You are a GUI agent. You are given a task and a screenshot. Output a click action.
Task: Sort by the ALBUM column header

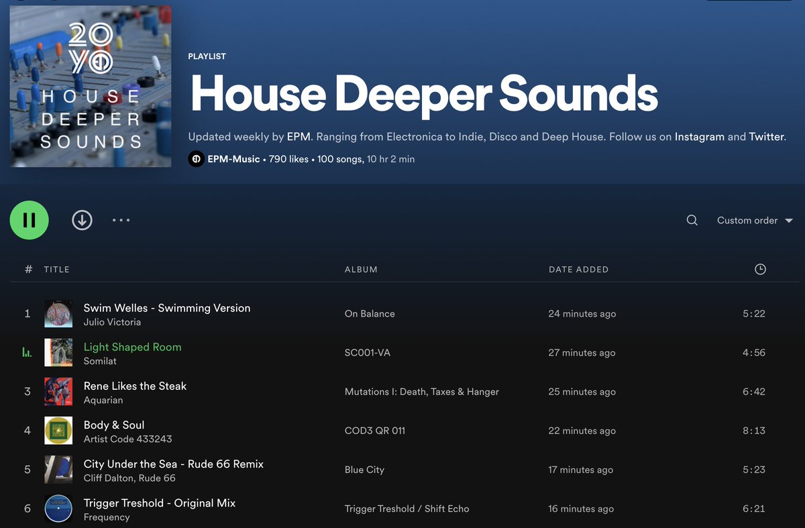tap(361, 269)
